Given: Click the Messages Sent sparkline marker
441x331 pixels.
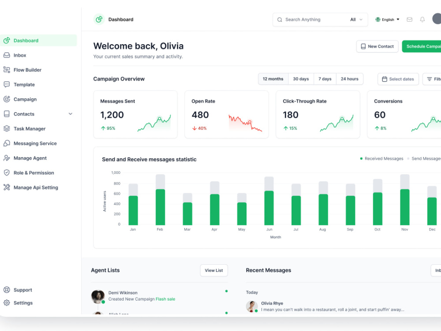Looking at the screenshot, I should point(160,119).
